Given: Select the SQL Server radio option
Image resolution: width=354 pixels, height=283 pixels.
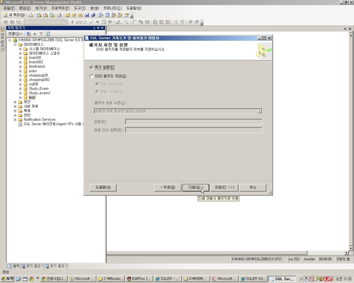Looking at the screenshot, I should pyautogui.click(x=97, y=84).
